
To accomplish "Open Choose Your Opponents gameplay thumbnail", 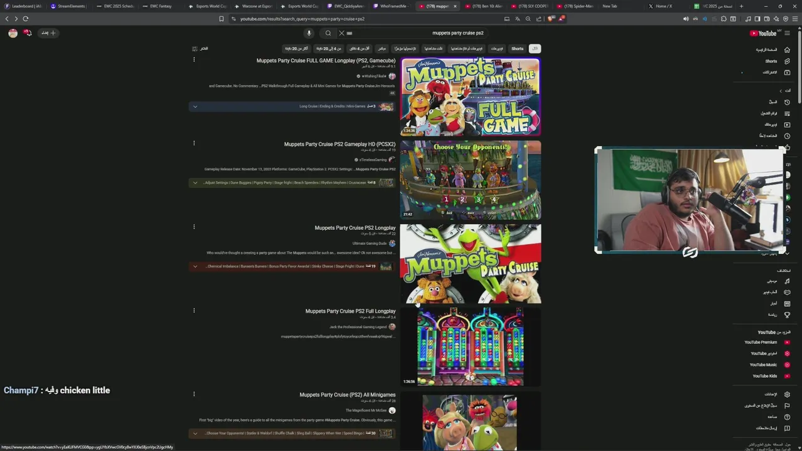I will tap(471, 180).
